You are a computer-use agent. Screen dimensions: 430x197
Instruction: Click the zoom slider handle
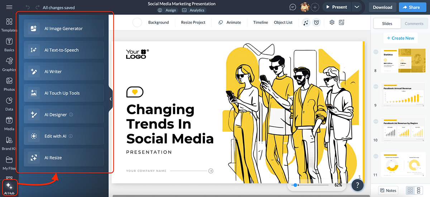point(295,185)
